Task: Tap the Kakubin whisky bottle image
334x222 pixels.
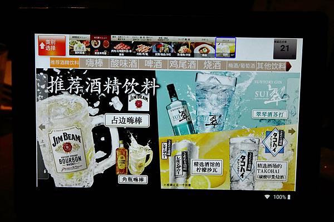Action: pyautogui.click(x=121, y=158)
